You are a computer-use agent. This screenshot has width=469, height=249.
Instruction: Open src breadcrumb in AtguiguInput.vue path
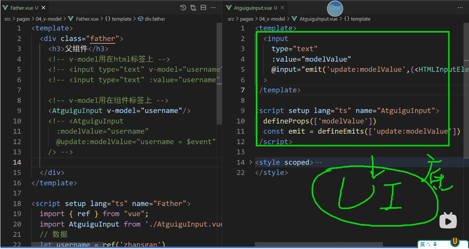[x=231, y=19]
